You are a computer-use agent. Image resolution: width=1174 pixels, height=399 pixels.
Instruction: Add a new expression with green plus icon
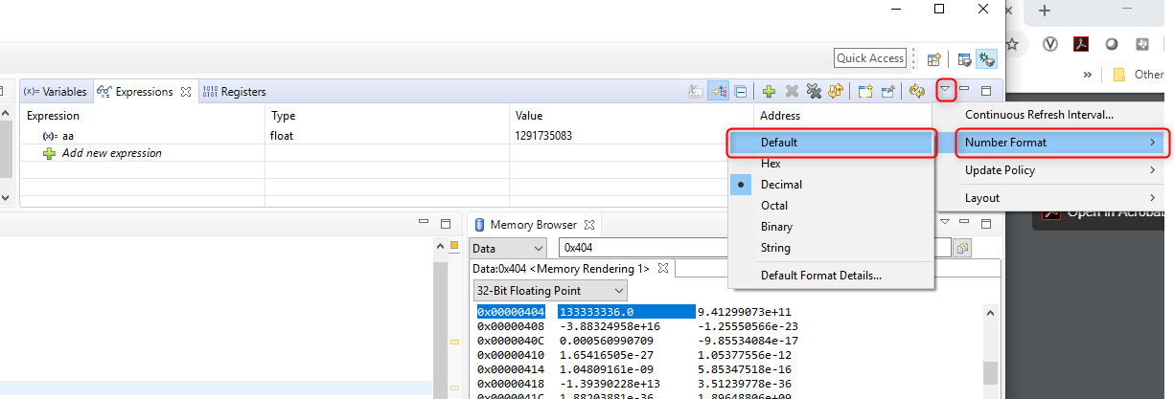coord(769,92)
